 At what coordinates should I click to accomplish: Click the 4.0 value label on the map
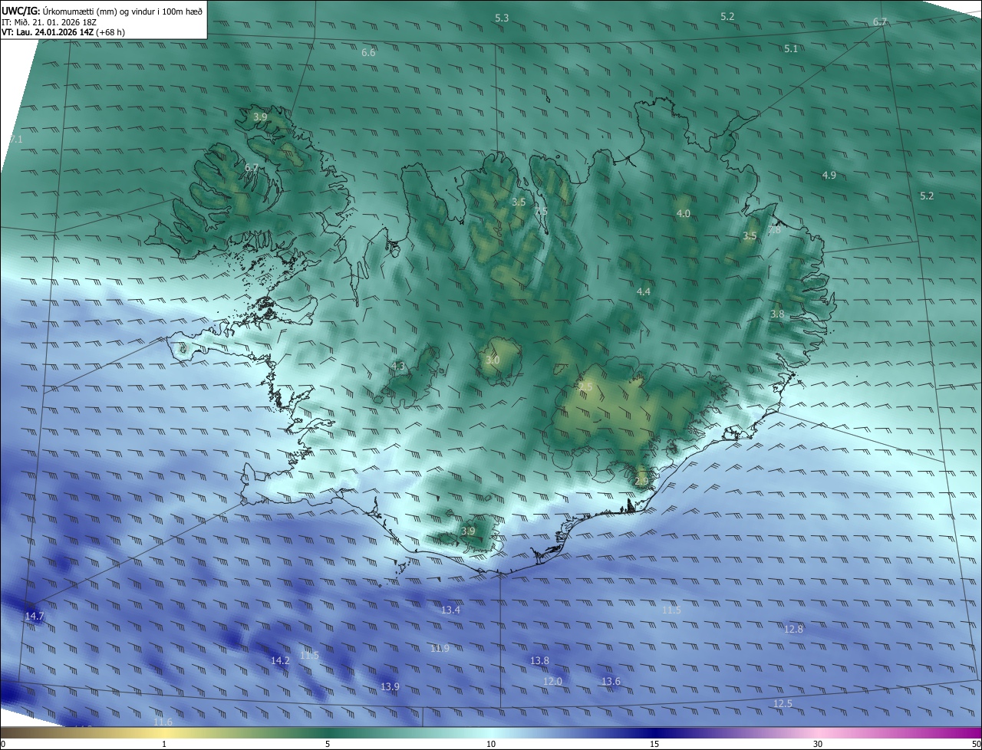point(683,214)
